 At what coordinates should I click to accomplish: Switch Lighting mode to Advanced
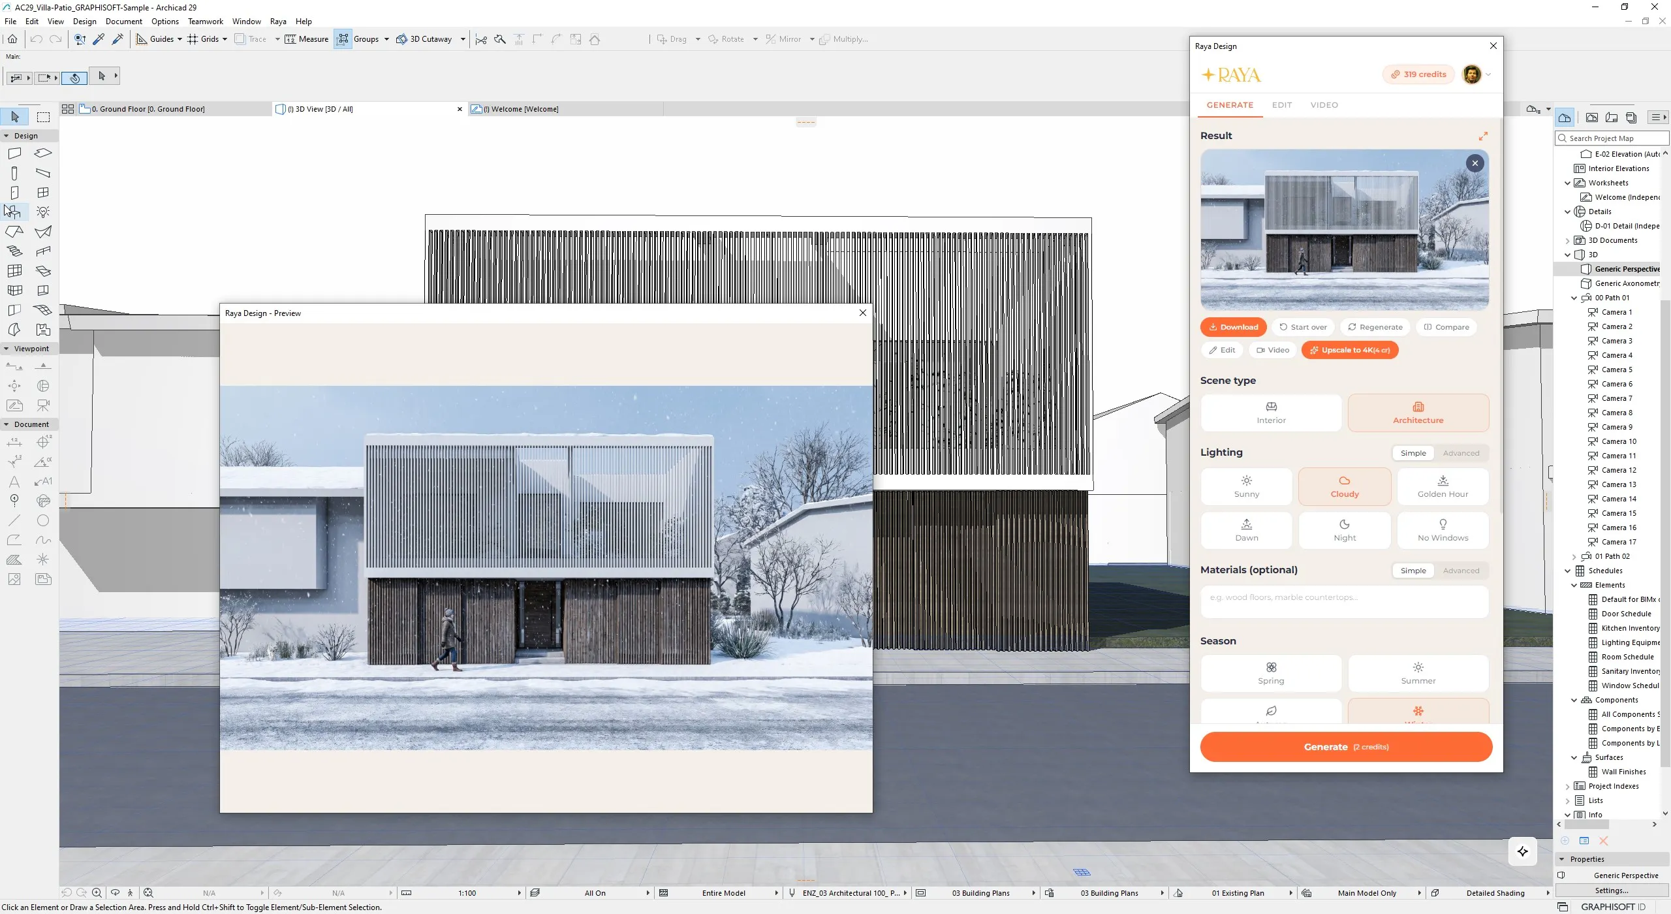(x=1461, y=453)
